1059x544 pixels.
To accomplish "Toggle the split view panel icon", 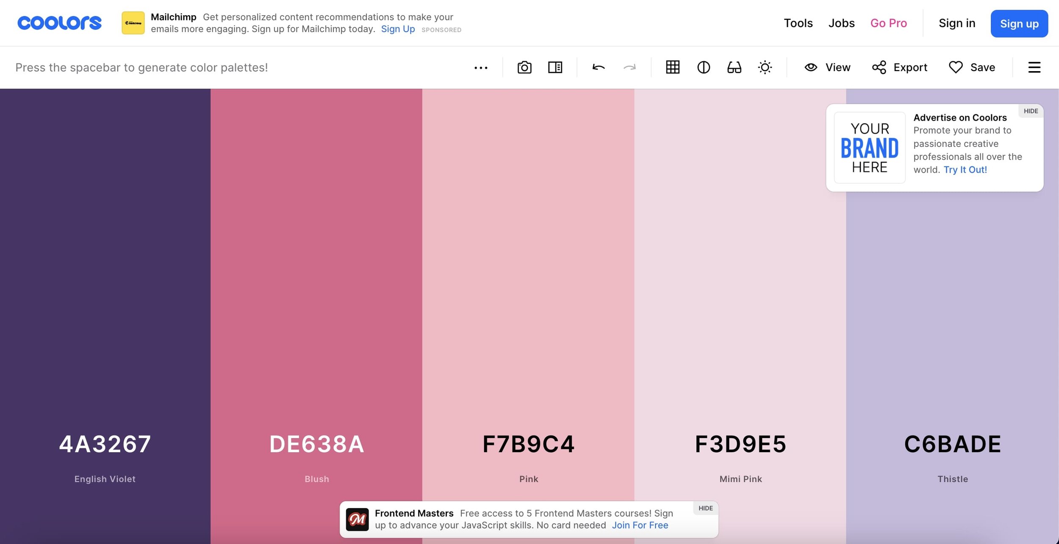I will point(554,66).
